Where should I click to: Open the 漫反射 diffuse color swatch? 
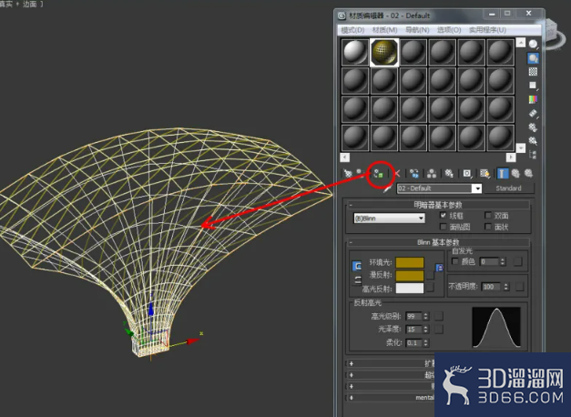[410, 275]
